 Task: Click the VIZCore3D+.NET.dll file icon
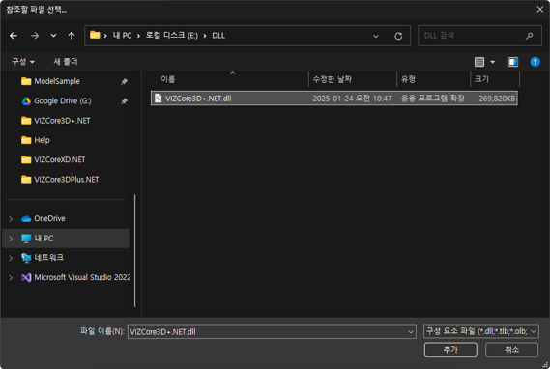click(159, 99)
